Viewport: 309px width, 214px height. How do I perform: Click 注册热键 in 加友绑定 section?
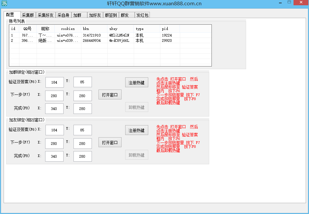coord(137,130)
